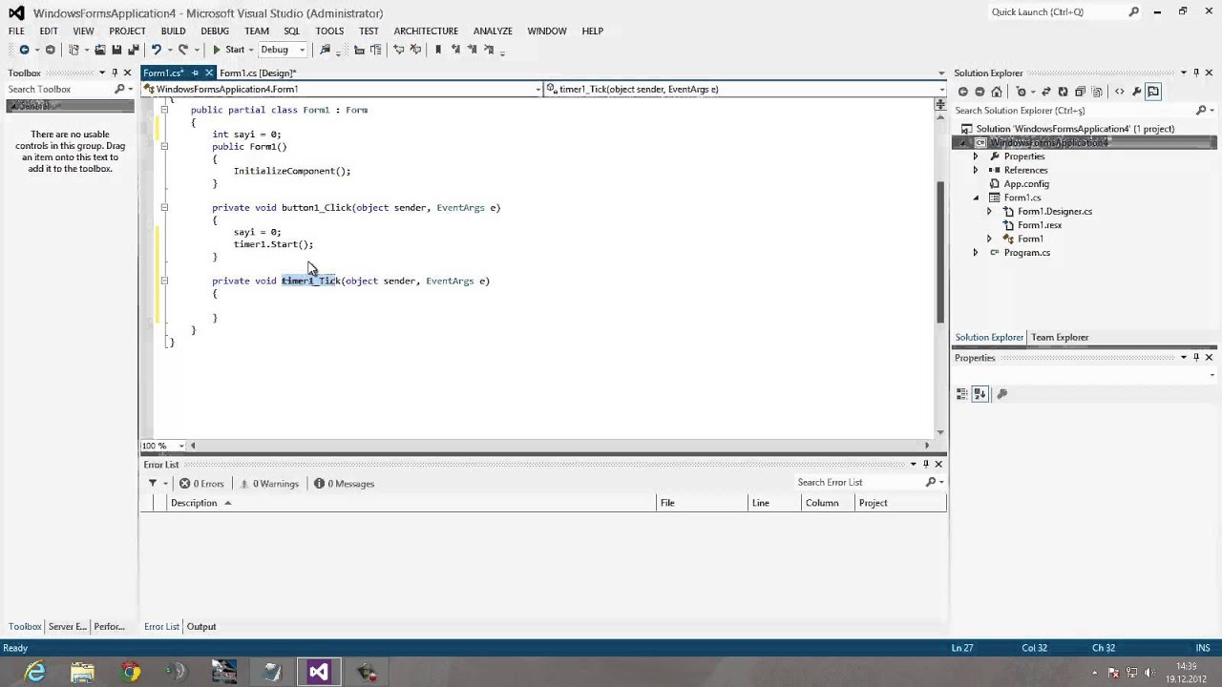
Task: Click the Search Error List field
Action: [859, 483]
